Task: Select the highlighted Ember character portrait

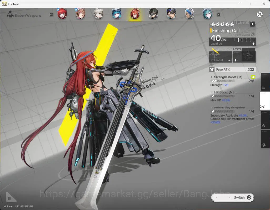Action: coord(135,14)
